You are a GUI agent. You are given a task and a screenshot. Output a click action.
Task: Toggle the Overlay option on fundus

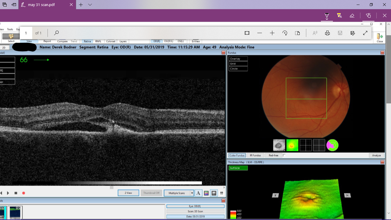click(238, 59)
